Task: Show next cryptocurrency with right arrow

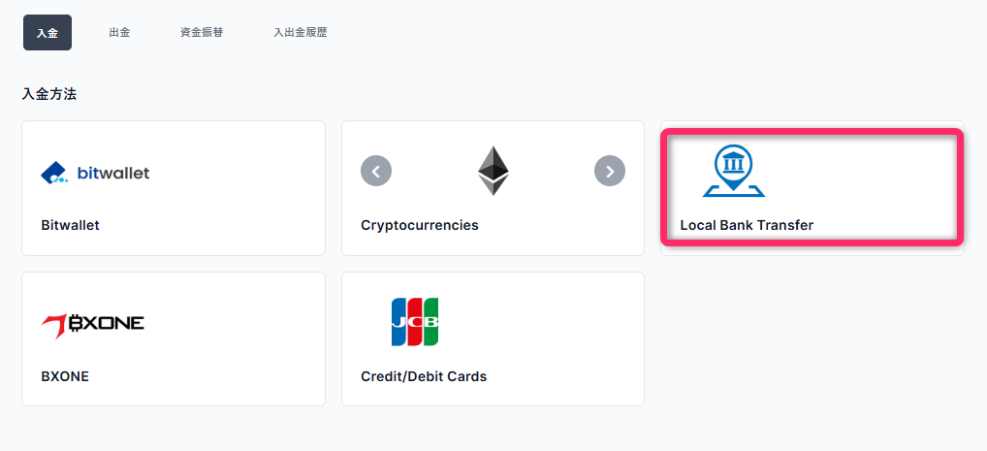Action: [609, 171]
